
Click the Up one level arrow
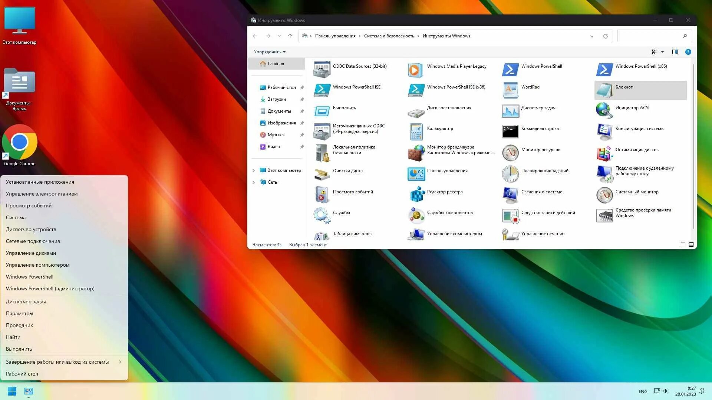pos(290,36)
